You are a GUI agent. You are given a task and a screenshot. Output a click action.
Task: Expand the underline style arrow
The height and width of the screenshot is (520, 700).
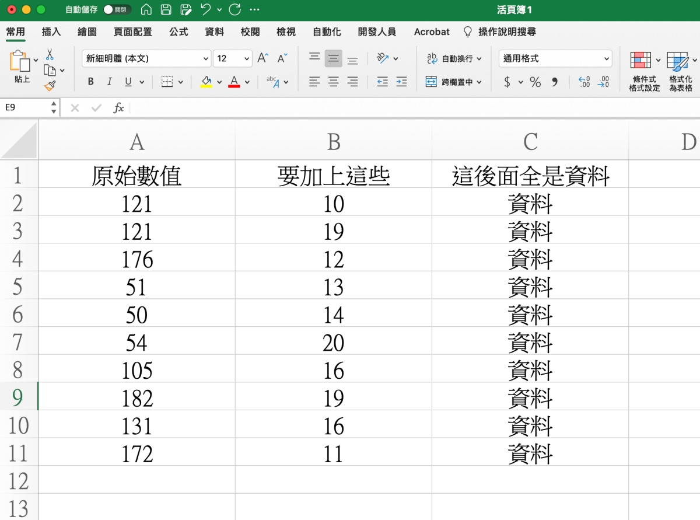142,82
